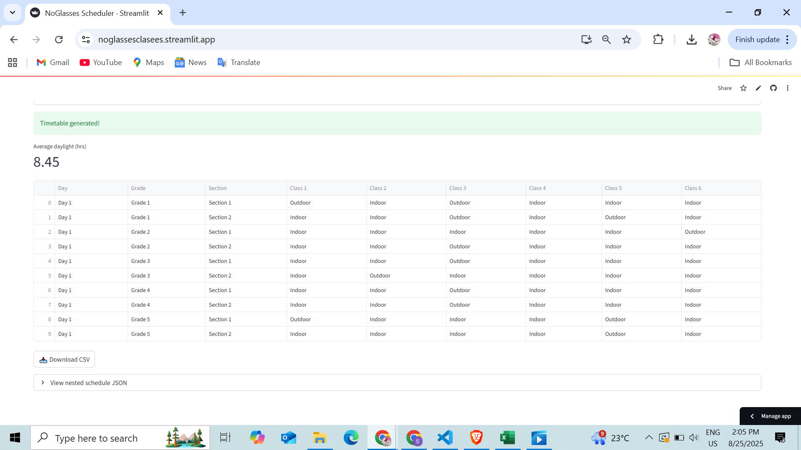Bookmark this page with Chrome star

pyautogui.click(x=627, y=40)
